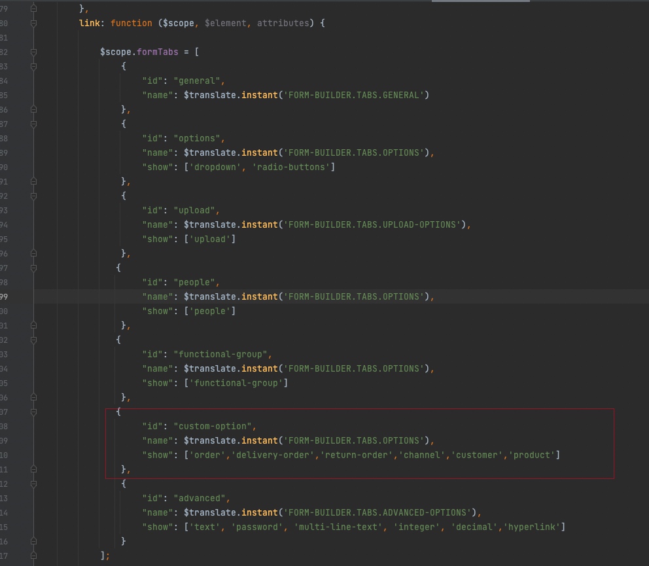Click the "custom-option" id value
Screen dimensions: 649x566
[213, 427]
